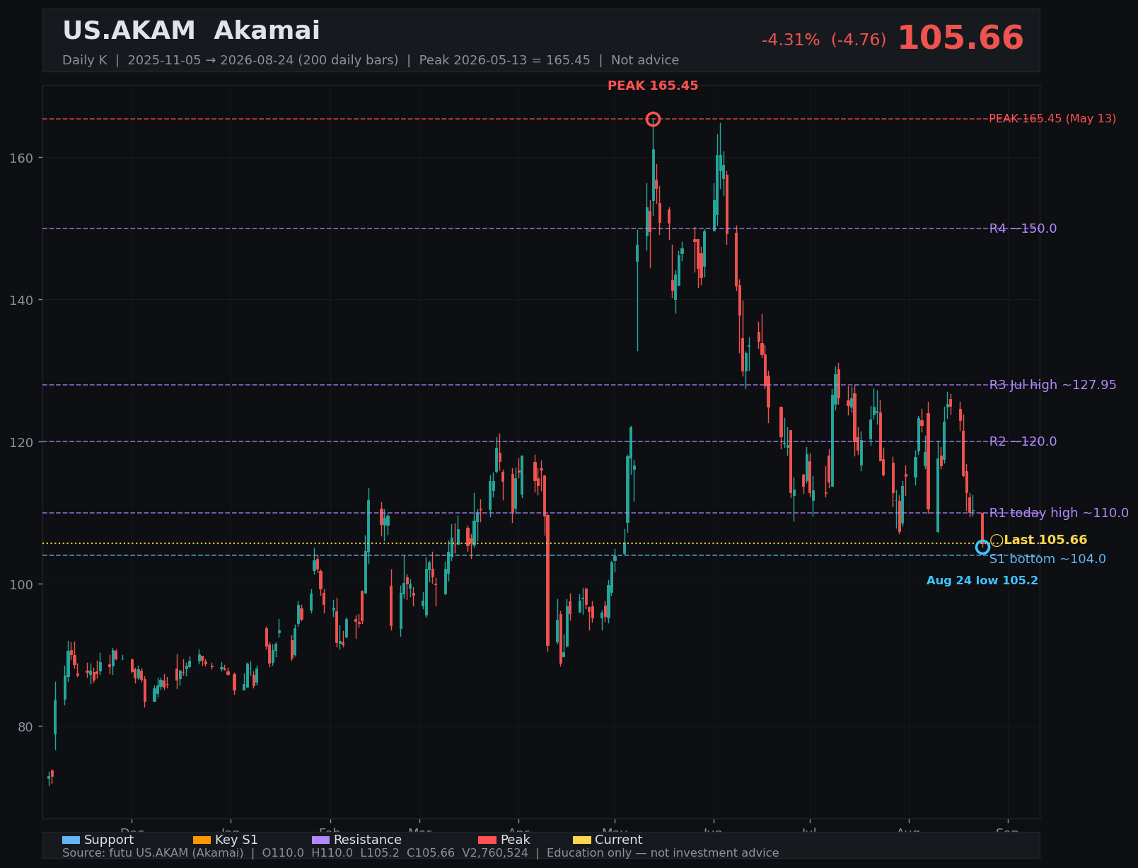
Task: Click the red peak circle marker
Action: (653, 119)
